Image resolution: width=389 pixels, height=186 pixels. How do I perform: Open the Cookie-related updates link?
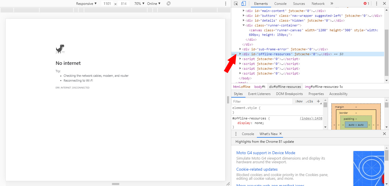pyautogui.click(x=257, y=169)
